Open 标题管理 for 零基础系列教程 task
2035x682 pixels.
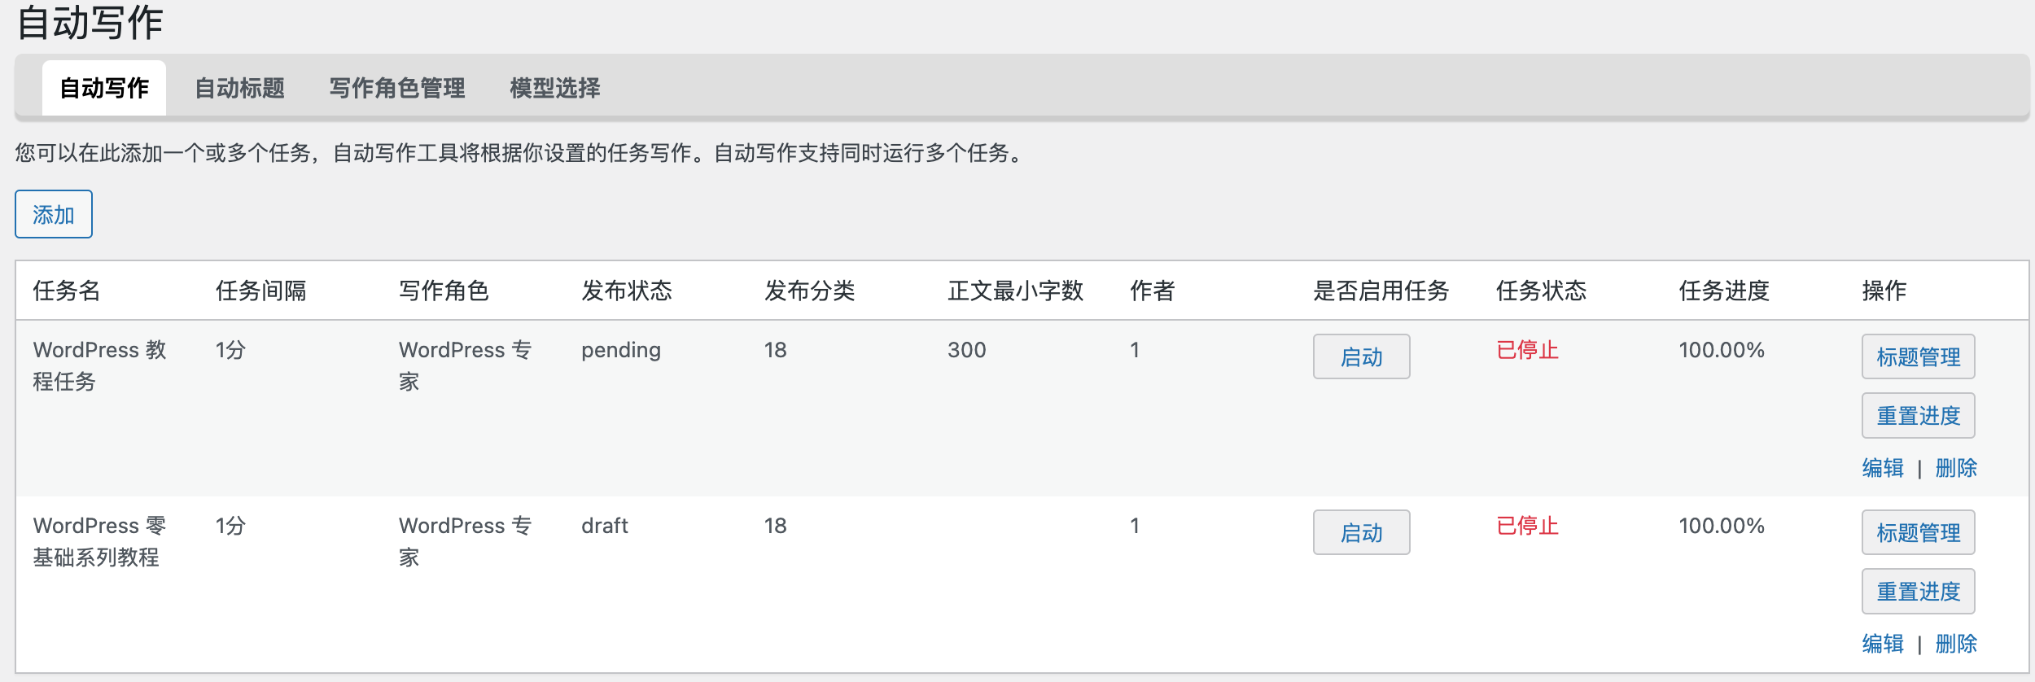[1918, 533]
